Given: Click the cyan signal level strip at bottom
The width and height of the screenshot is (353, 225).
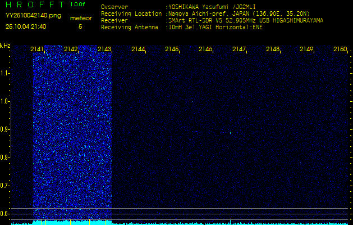Looking at the screenshot, I should pyautogui.click(x=180, y=223).
